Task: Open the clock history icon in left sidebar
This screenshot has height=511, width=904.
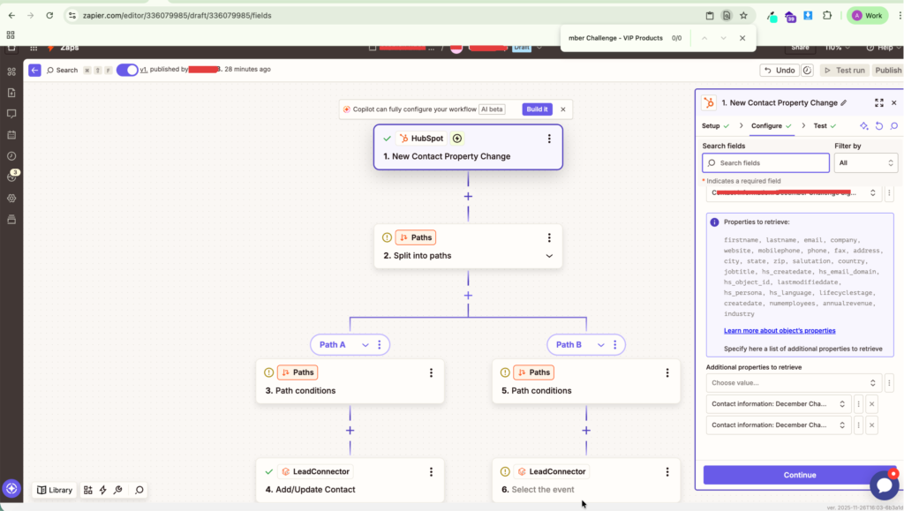Action: [11, 156]
